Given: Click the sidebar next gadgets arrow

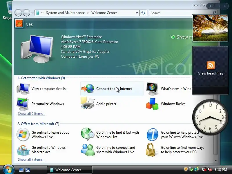Looking at the screenshot, I should click(x=225, y=6).
